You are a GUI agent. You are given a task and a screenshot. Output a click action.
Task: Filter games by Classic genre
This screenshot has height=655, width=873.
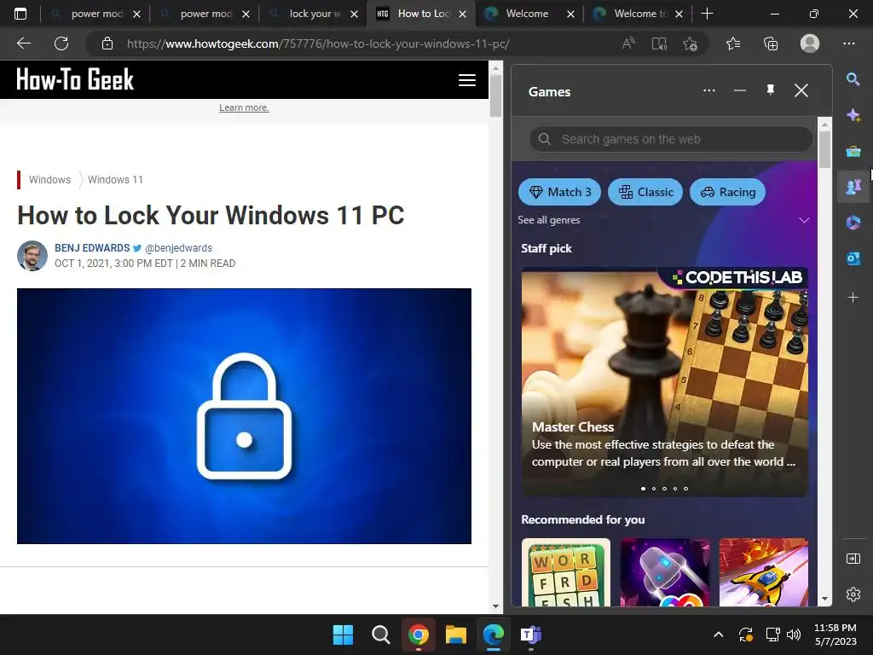click(645, 192)
